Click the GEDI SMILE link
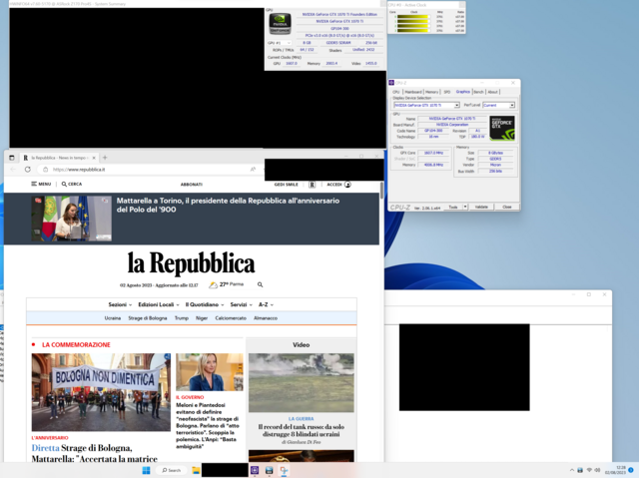Viewport: 639px width, 478px height. tap(287, 185)
